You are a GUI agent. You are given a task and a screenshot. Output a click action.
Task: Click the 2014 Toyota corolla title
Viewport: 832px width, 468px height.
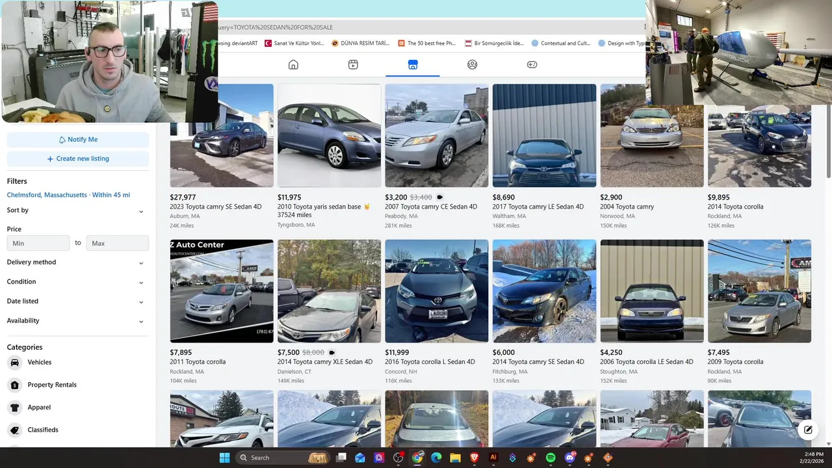(736, 207)
